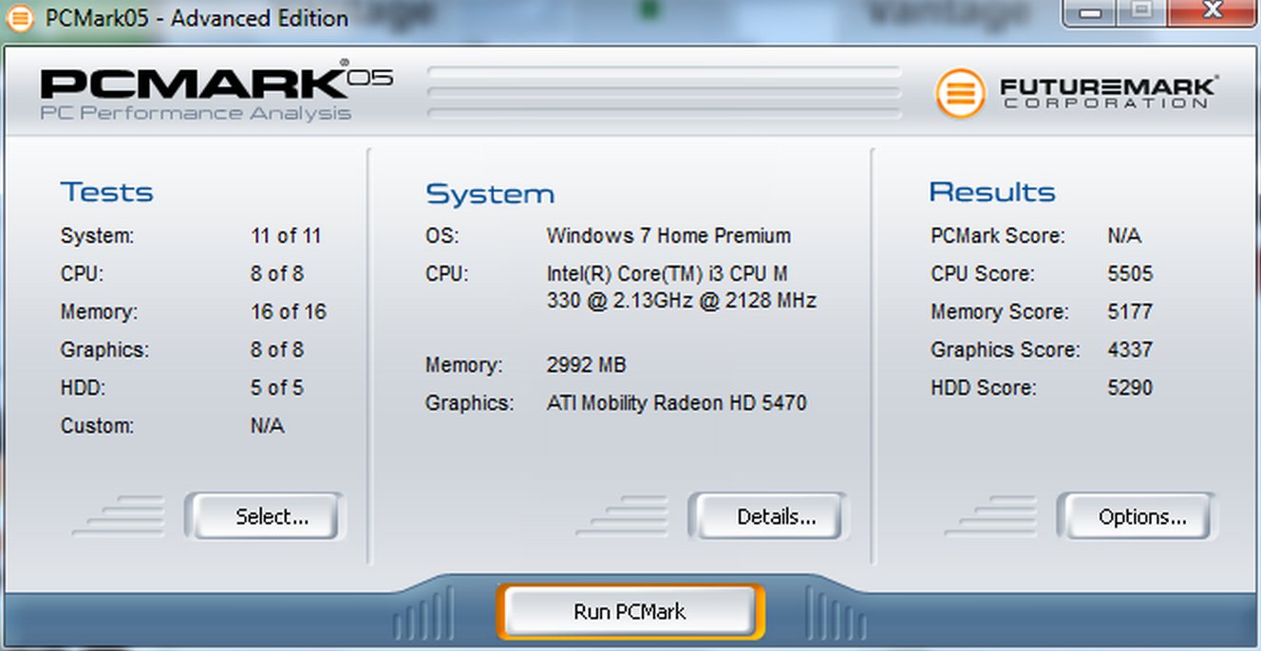Click the Results section heading
1261x651 pixels.
(991, 193)
